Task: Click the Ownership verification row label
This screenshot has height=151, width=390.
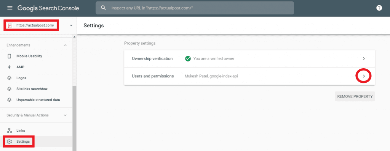Action: click(152, 59)
